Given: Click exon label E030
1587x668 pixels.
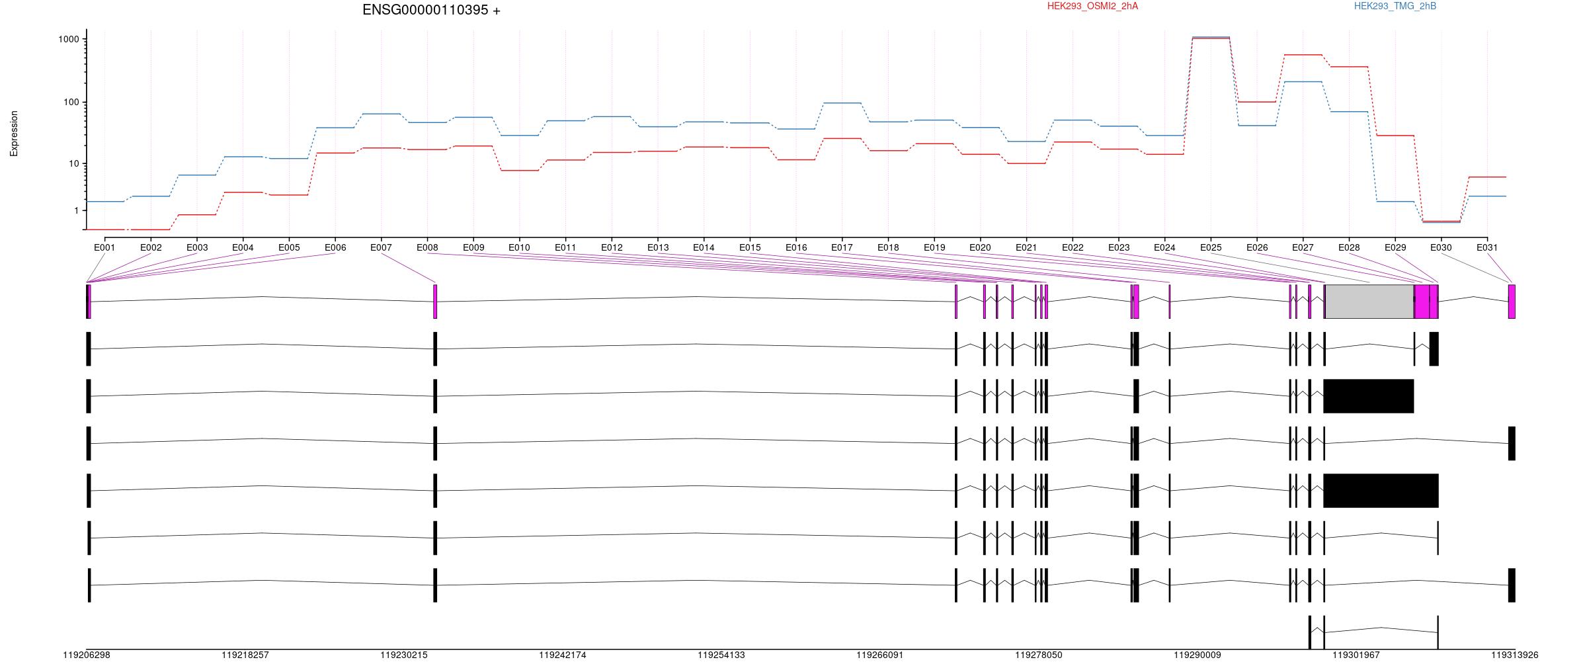Looking at the screenshot, I should [1441, 248].
